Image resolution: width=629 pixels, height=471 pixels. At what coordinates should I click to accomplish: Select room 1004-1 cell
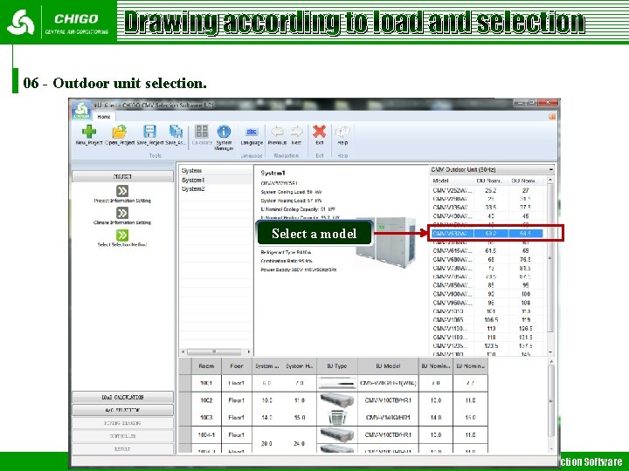[x=206, y=434]
